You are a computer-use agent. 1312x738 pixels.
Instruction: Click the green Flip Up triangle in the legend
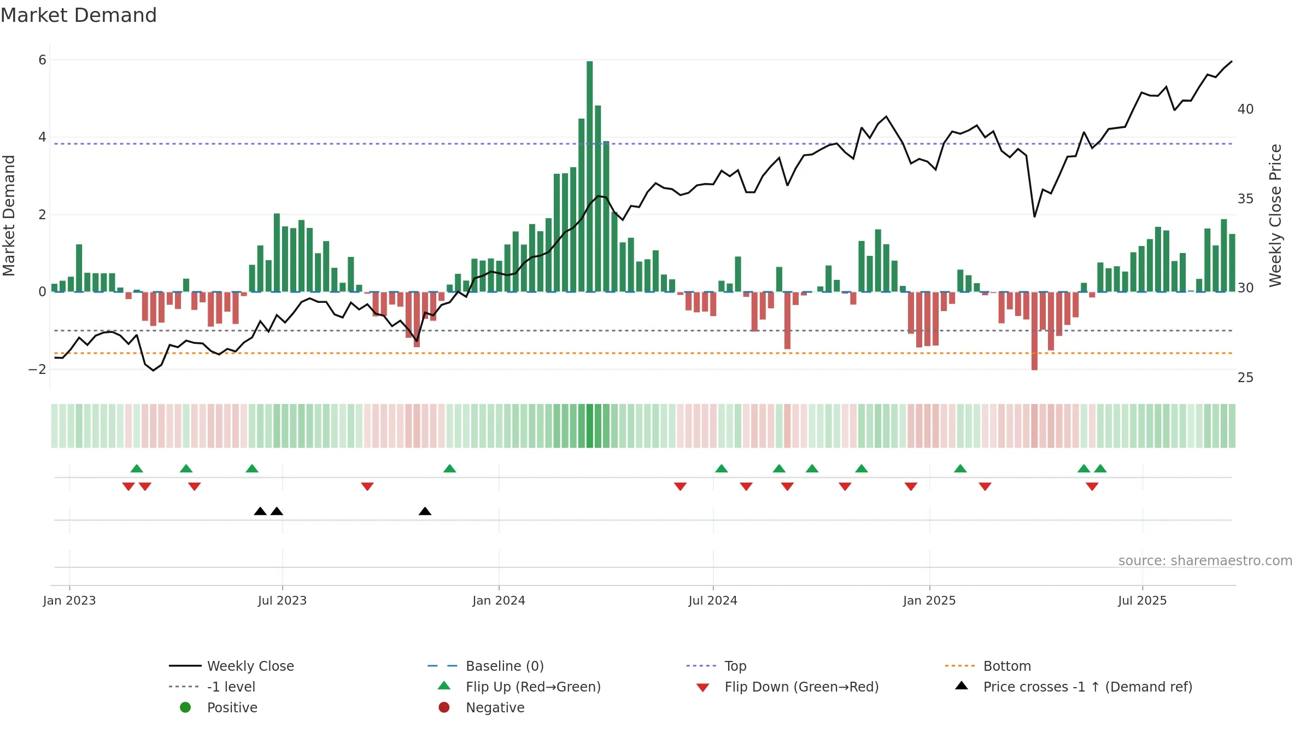[x=444, y=686]
